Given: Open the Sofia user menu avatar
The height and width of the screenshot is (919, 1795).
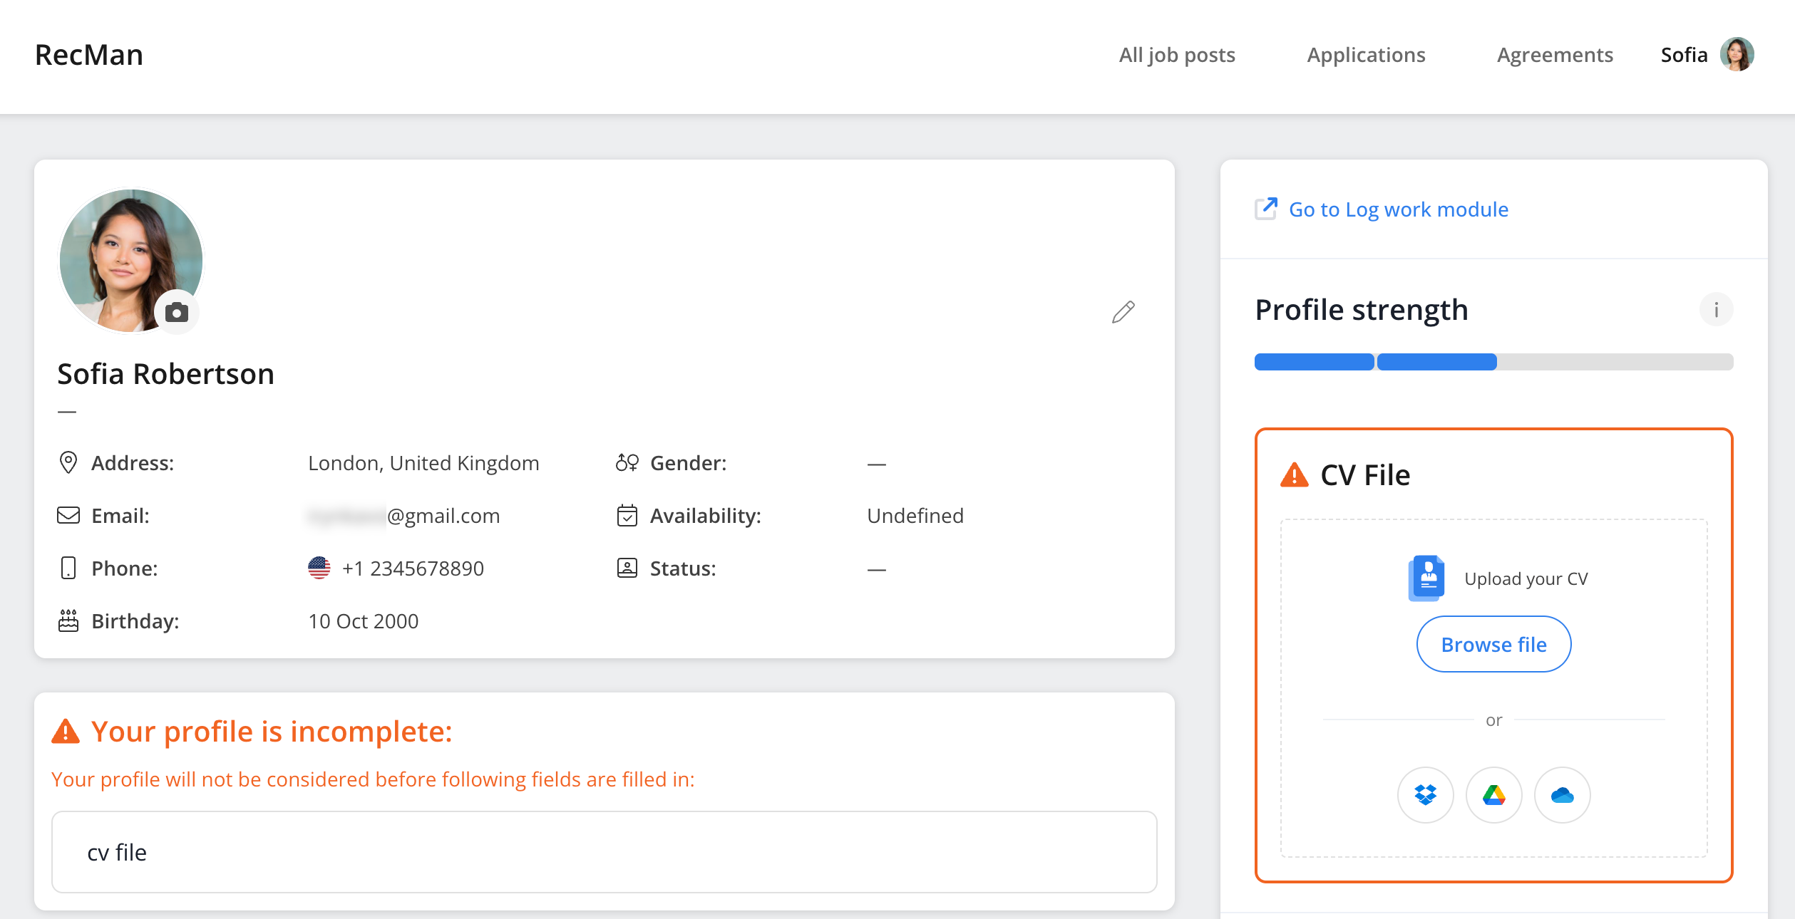Looking at the screenshot, I should pyautogui.click(x=1737, y=54).
